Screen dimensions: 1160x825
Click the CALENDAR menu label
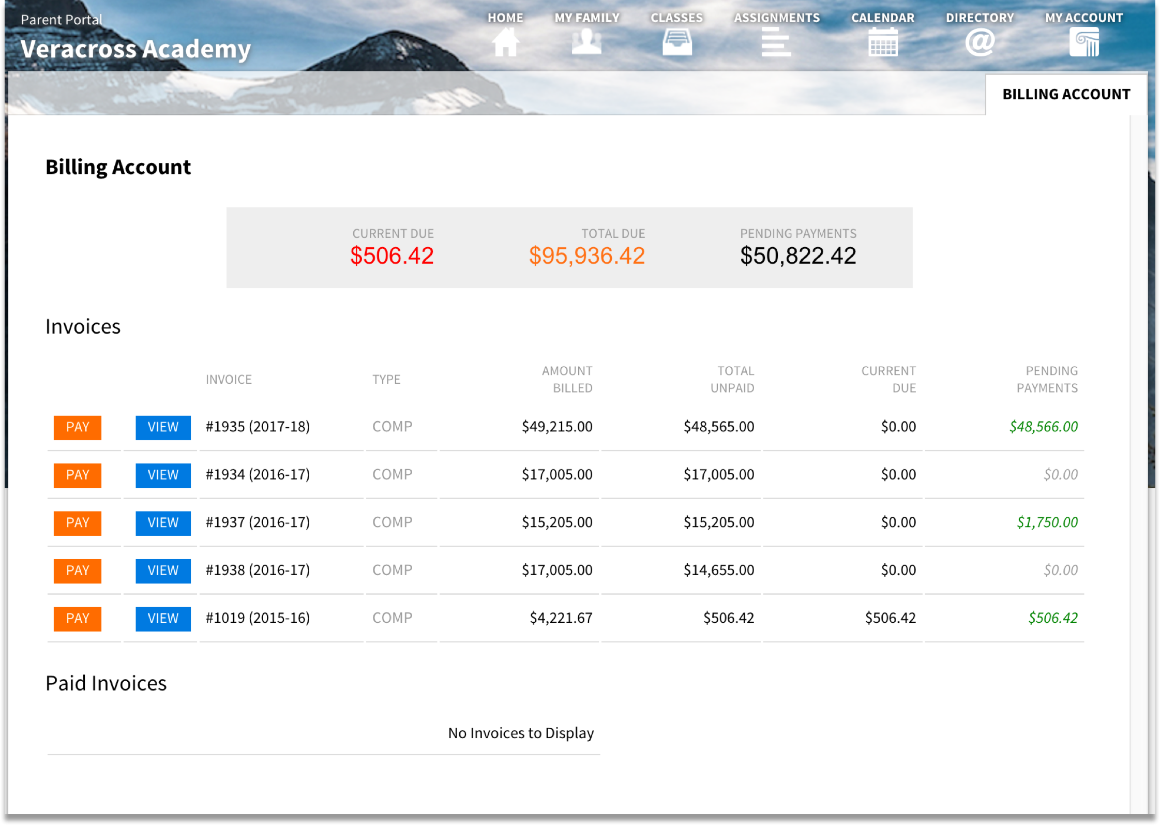[x=883, y=18]
